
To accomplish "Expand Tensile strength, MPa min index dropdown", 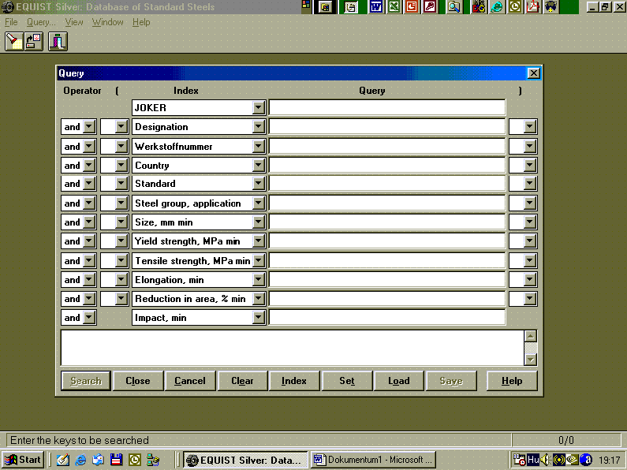I will [259, 260].
